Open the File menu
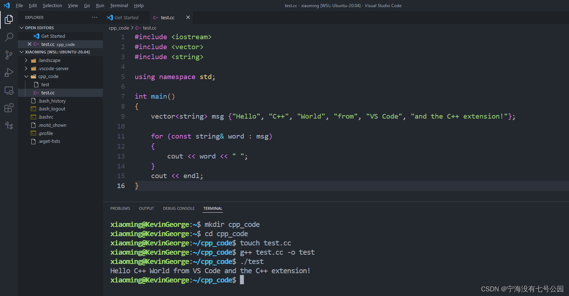Viewport: 569px width, 296px height. coord(19,5)
